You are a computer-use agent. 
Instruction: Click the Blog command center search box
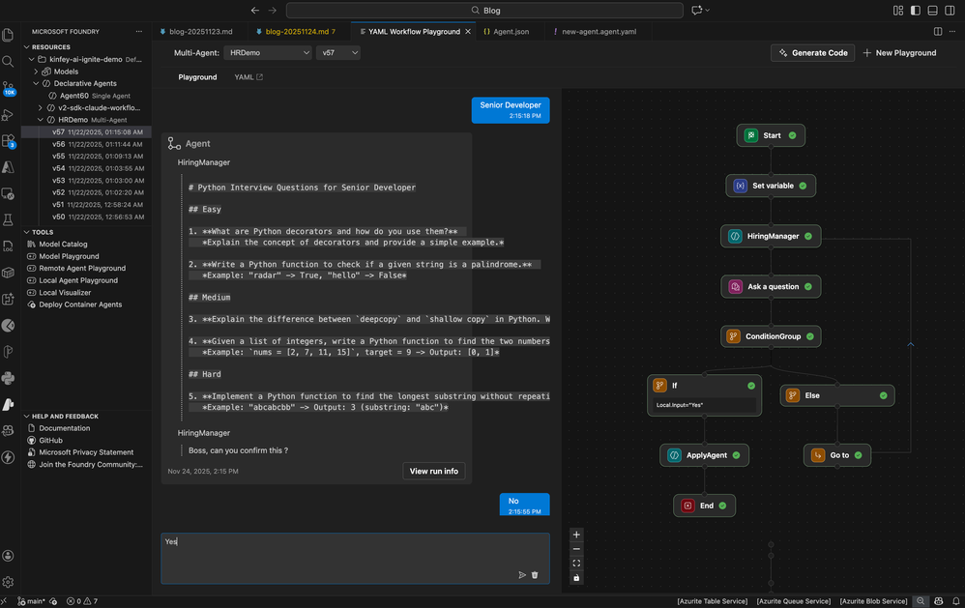click(x=484, y=11)
